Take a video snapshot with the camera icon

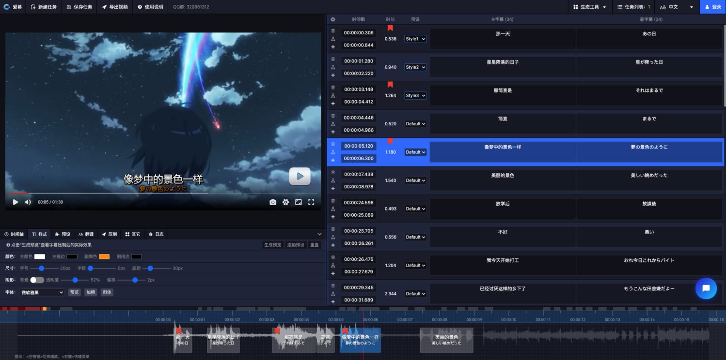[273, 202]
